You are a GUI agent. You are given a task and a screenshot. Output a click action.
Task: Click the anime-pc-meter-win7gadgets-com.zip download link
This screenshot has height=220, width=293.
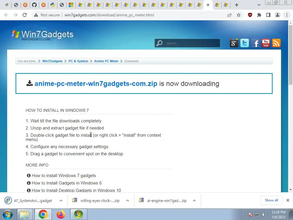(x=96, y=84)
